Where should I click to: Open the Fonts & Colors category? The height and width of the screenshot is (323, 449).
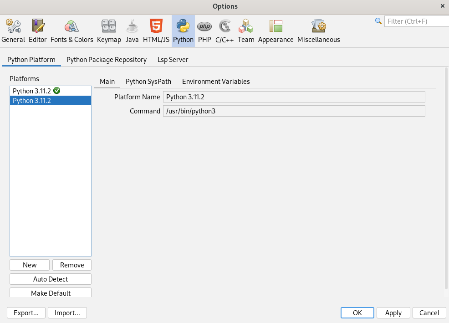coord(71,31)
